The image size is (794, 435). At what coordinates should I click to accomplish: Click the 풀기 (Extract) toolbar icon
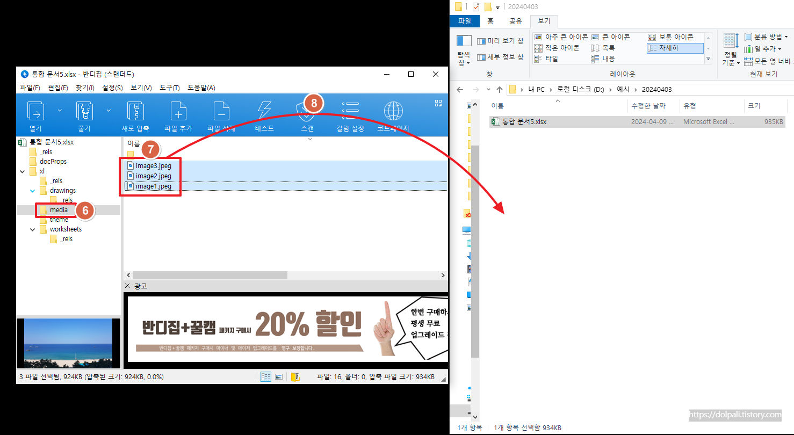[85, 111]
